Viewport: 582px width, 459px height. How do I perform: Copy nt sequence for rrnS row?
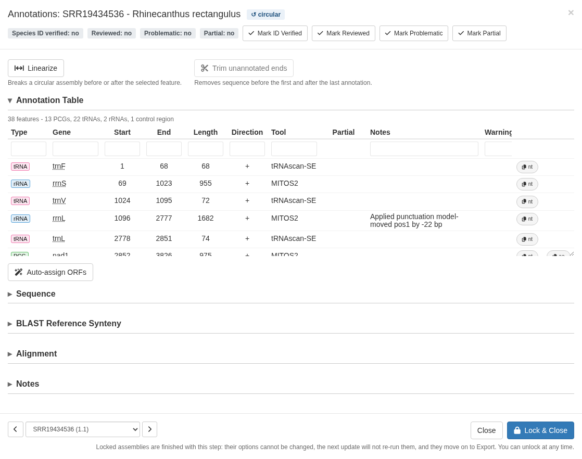click(527, 184)
